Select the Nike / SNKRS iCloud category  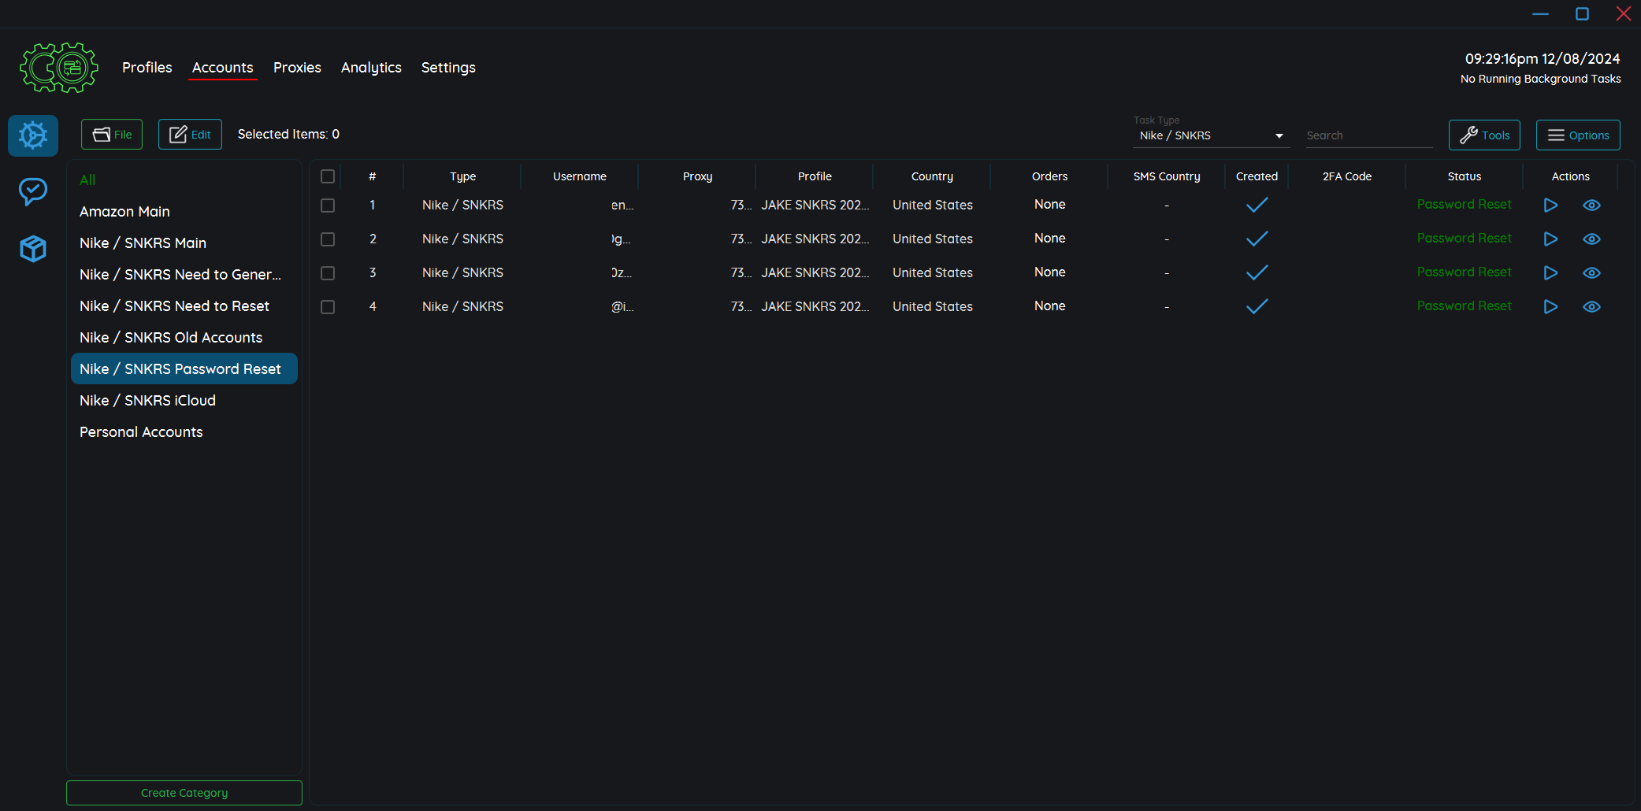tap(147, 401)
